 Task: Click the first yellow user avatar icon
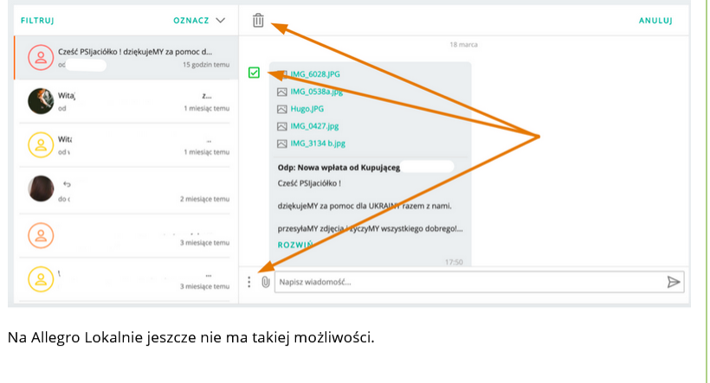coord(40,144)
